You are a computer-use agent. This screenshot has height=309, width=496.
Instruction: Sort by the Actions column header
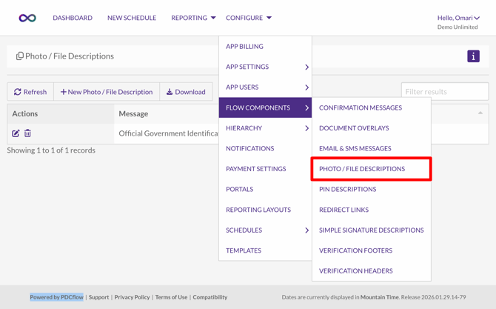coord(25,113)
